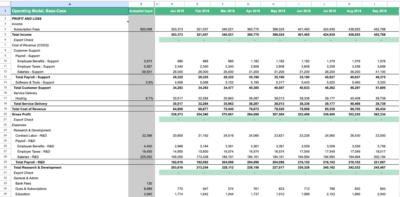Click the select-all corner box
Image resolution: width=400 pixels, height=197 pixels.
[x=5, y=4]
